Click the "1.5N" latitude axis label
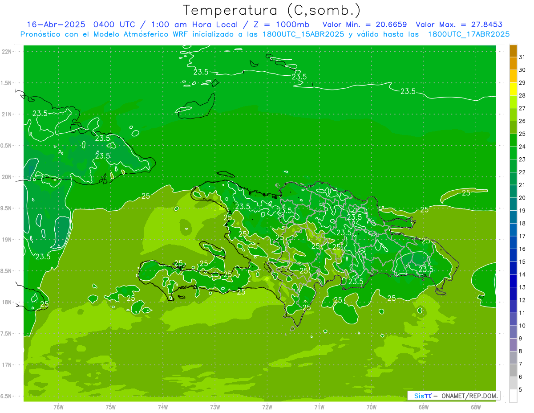This screenshot has height=413, width=534. pos(7,83)
